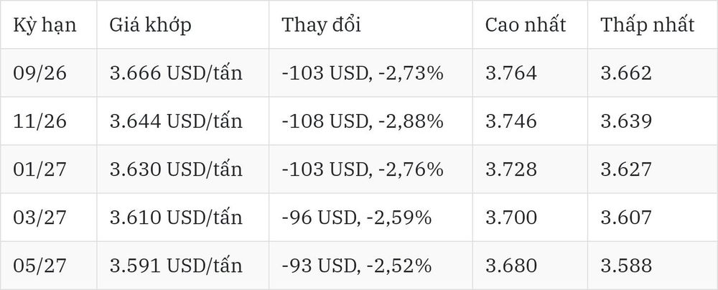Image resolution: width=718 pixels, height=290 pixels.
Task: Click the lowest value 3.588
Action: (626, 266)
